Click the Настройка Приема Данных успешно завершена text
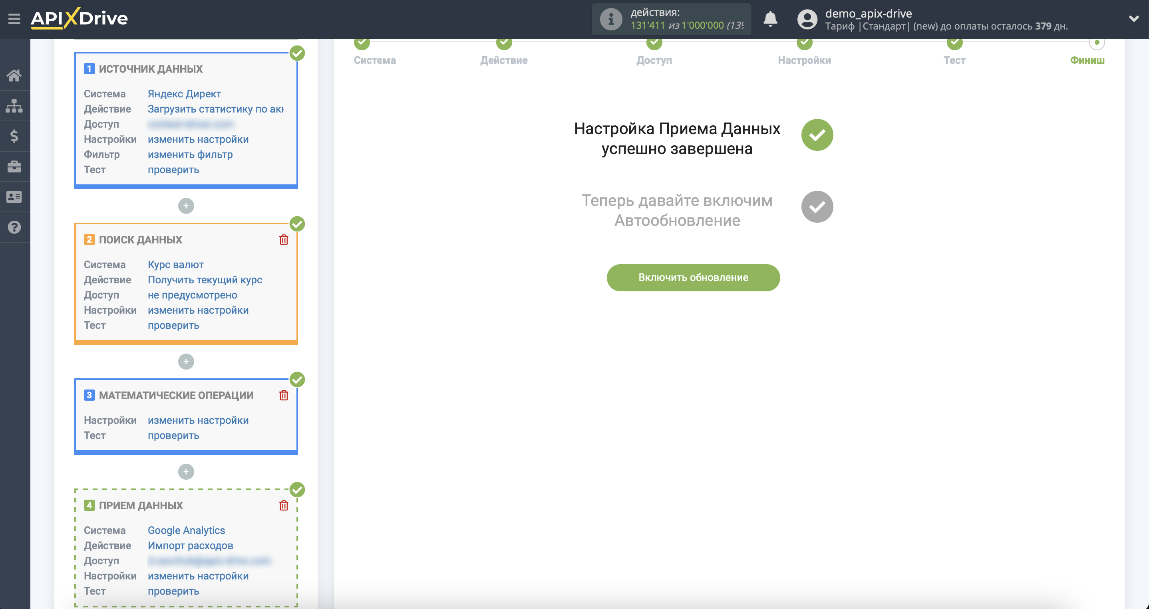This screenshot has width=1149, height=609. (677, 138)
